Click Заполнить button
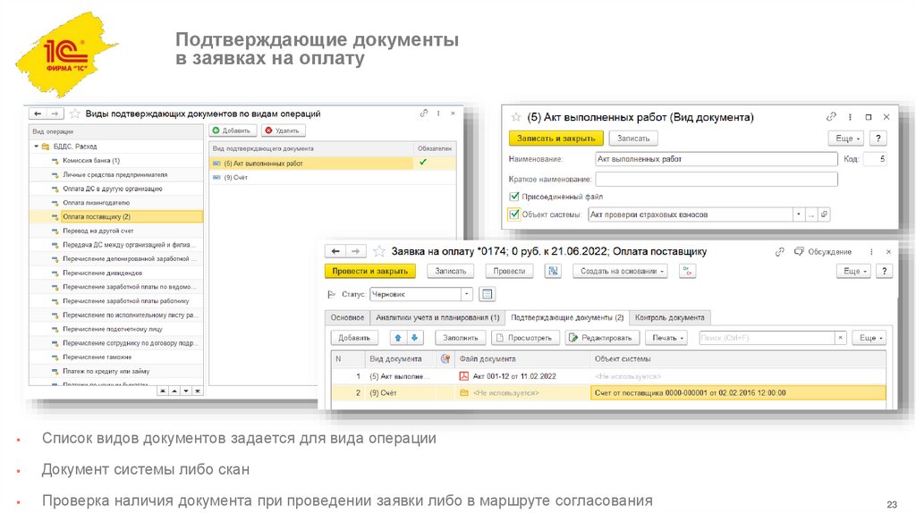Viewport: 916px width, 513px height. pos(461,338)
